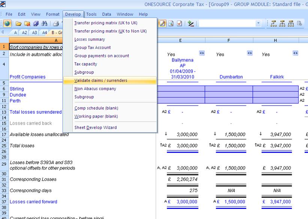Click the open folder toolbar icon
The height and width of the screenshot is (219, 308).
point(18,24)
